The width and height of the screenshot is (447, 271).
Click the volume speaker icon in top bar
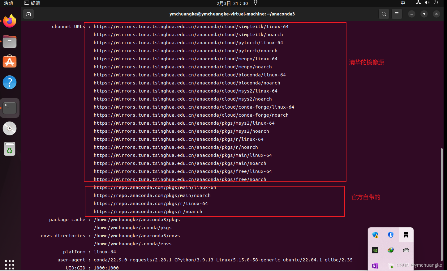[427, 3]
